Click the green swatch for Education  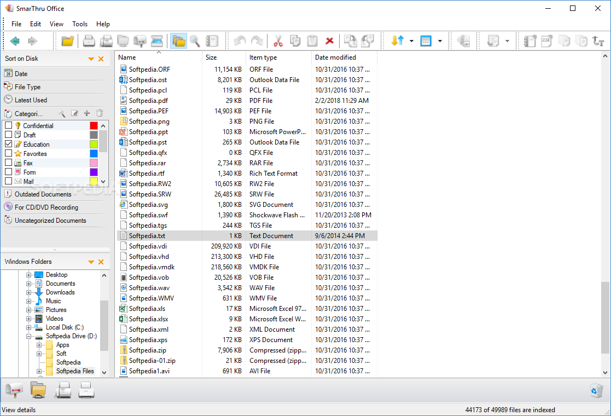(x=94, y=144)
